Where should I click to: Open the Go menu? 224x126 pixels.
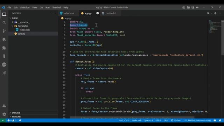tap(41, 7)
